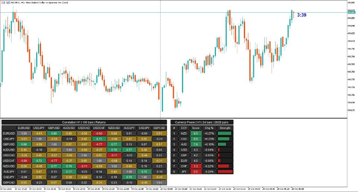Click the AUDUSD column header
The height and width of the screenshot is (192, 358).
coord(69,128)
